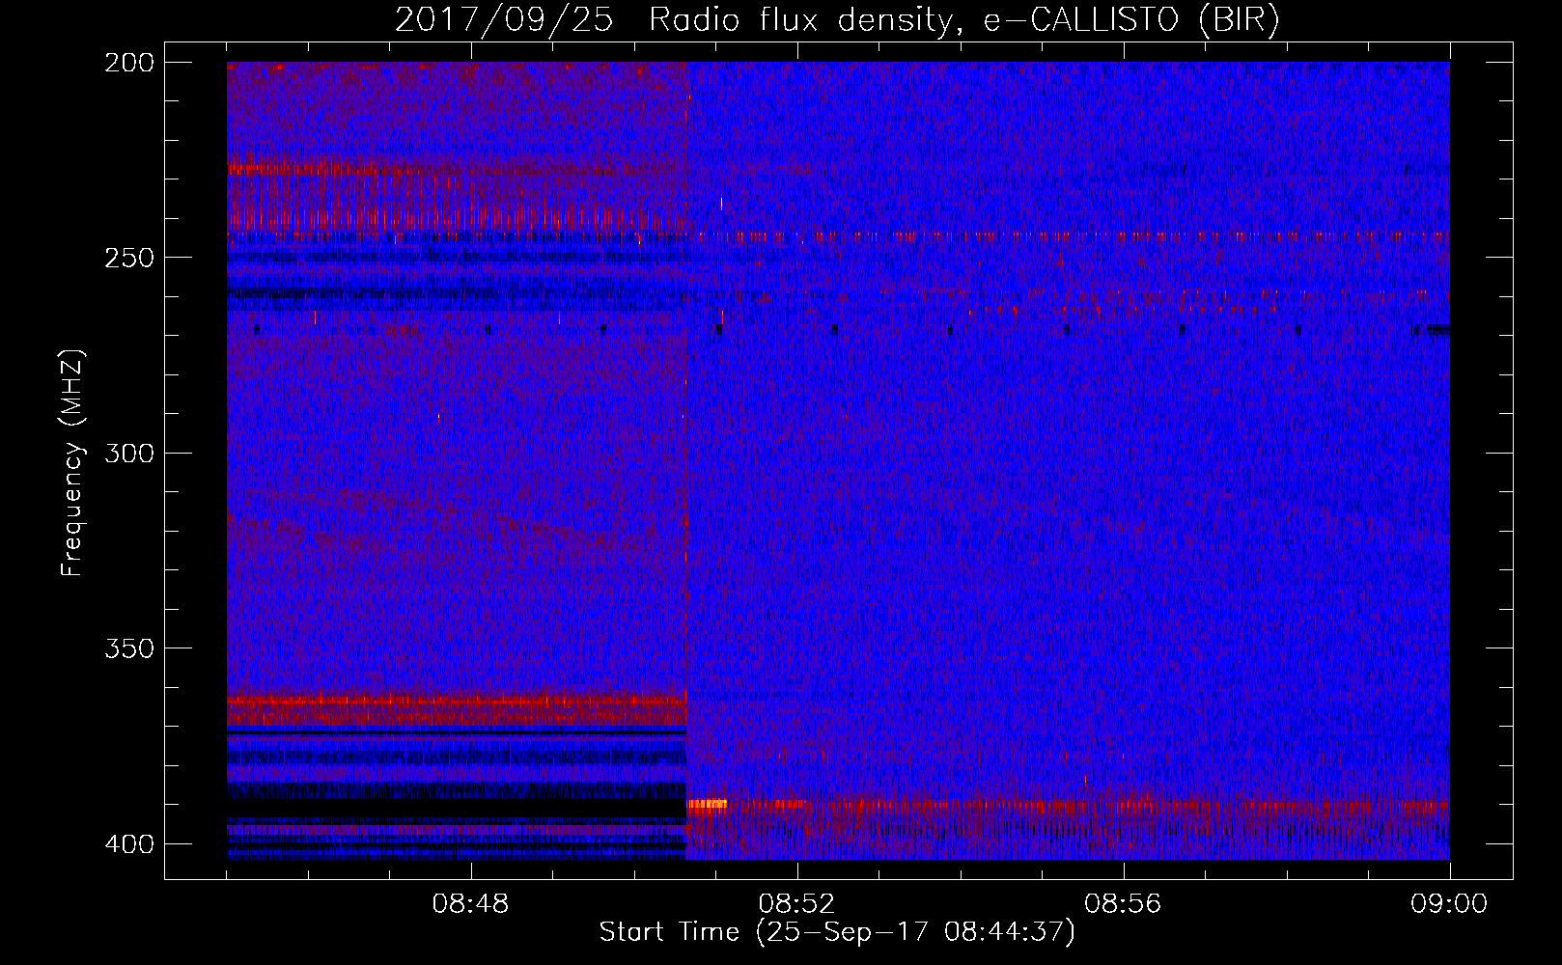Click the 200 frequency tick label
1562x965 pixels.
coord(128,63)
